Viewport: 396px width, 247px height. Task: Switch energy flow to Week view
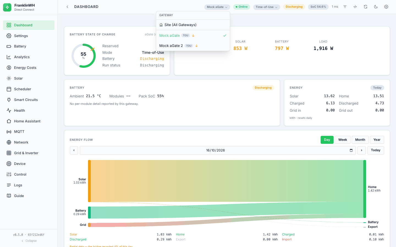343,140
